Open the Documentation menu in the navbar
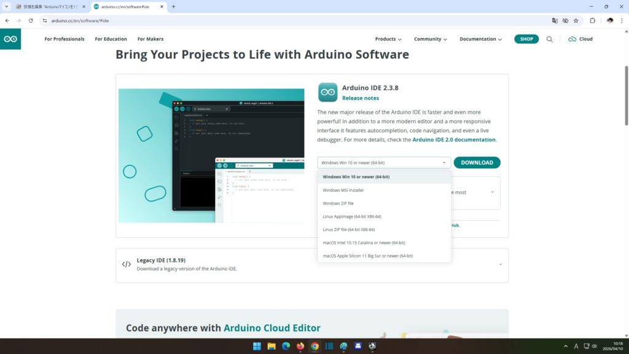This screenshot has width=629, height=354. (480, 39)
